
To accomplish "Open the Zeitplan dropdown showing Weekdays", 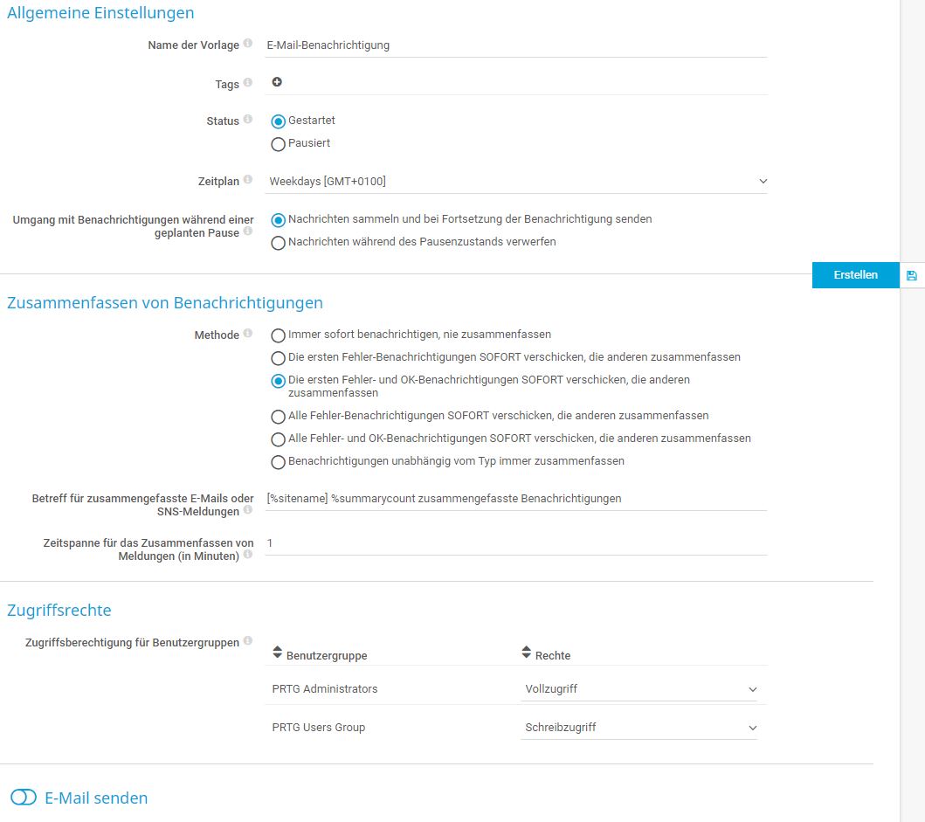I will click(515, 180).
